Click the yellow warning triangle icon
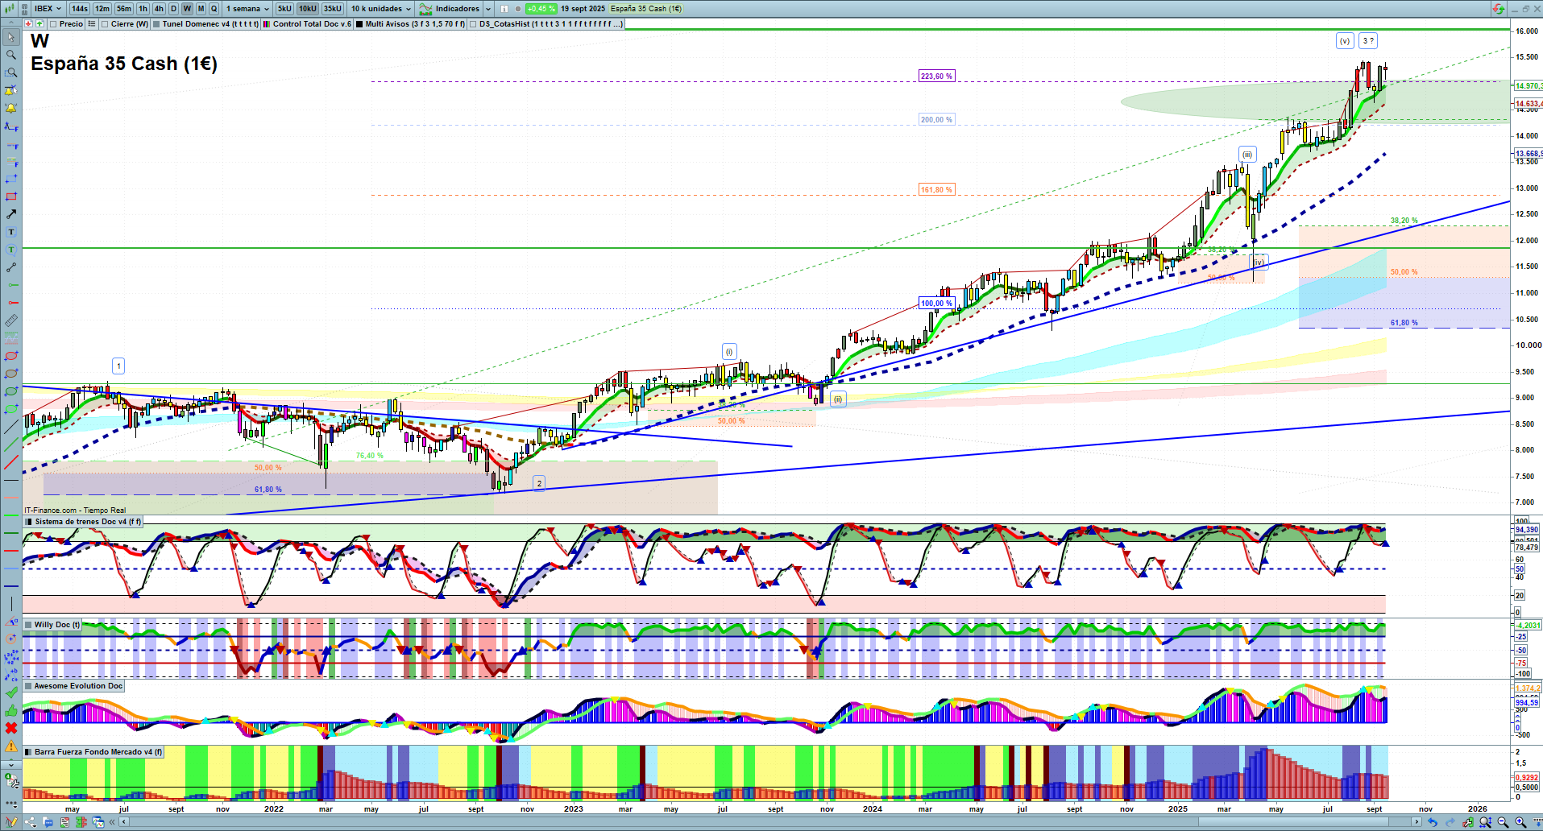 [x=11, y=746]
